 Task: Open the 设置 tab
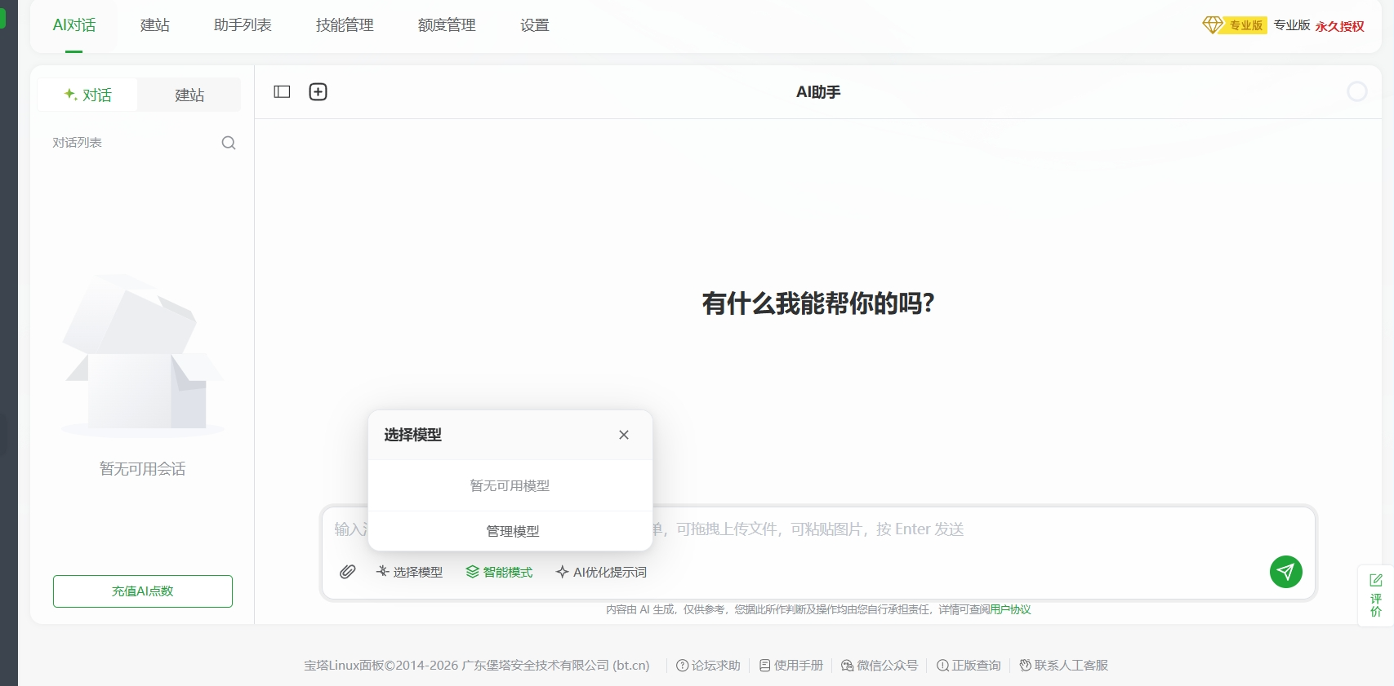(x=535, y=25)
